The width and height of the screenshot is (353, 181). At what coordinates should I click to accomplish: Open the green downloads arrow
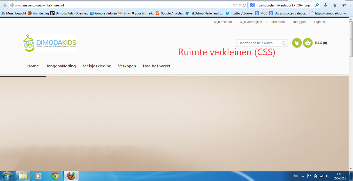click(326, 5)
